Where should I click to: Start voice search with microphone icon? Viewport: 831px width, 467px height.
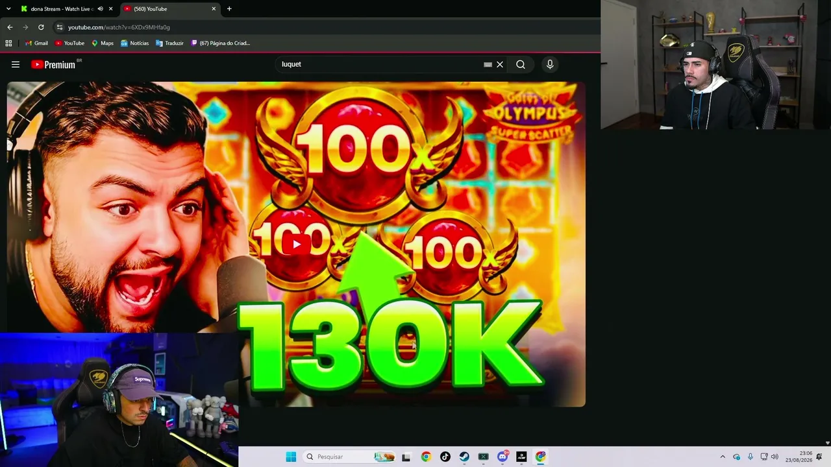tap(550, 64)
